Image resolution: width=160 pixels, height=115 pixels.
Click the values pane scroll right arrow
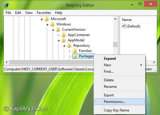[154, 62]
